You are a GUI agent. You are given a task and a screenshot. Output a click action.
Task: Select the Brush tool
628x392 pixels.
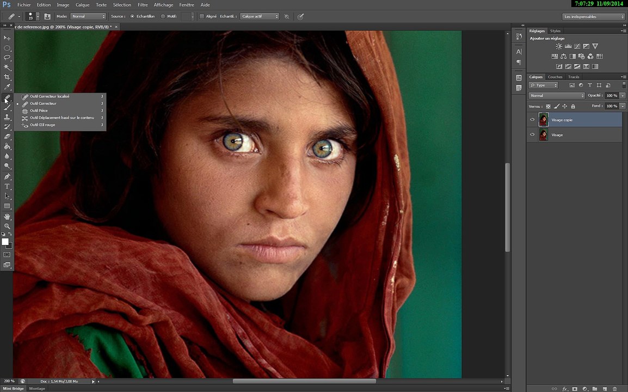click(x=7, y=107)
